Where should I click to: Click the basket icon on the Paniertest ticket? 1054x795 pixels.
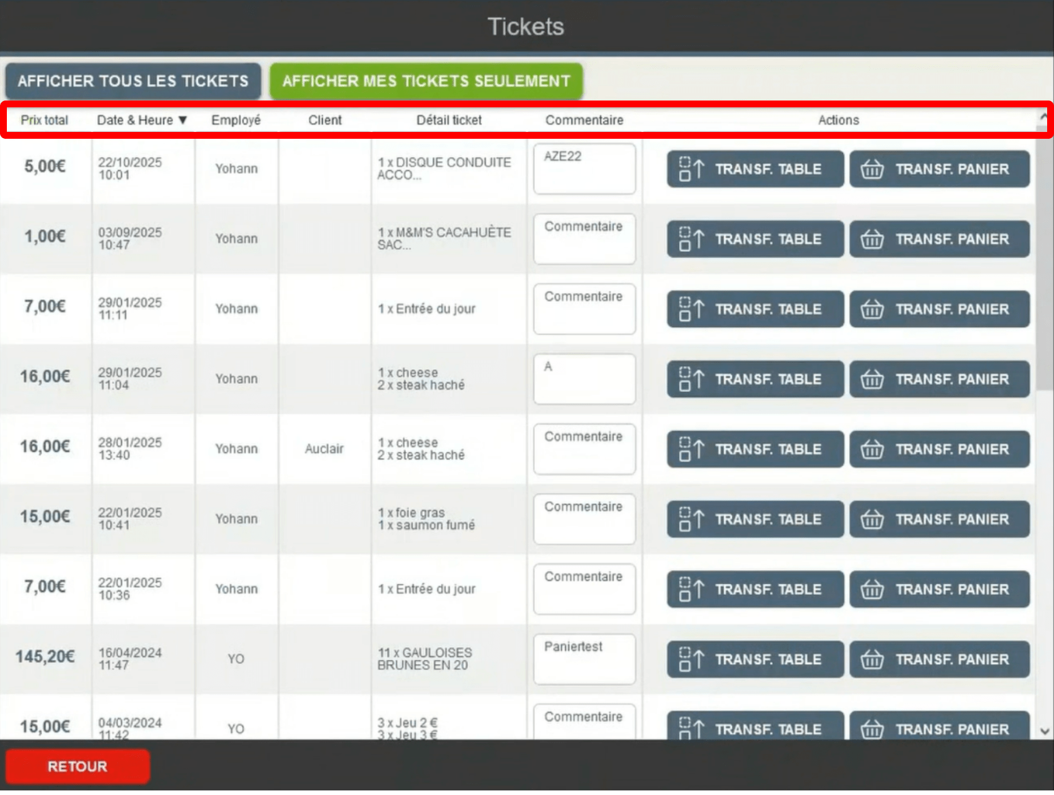pyautogui.click(x=872, y=659)
